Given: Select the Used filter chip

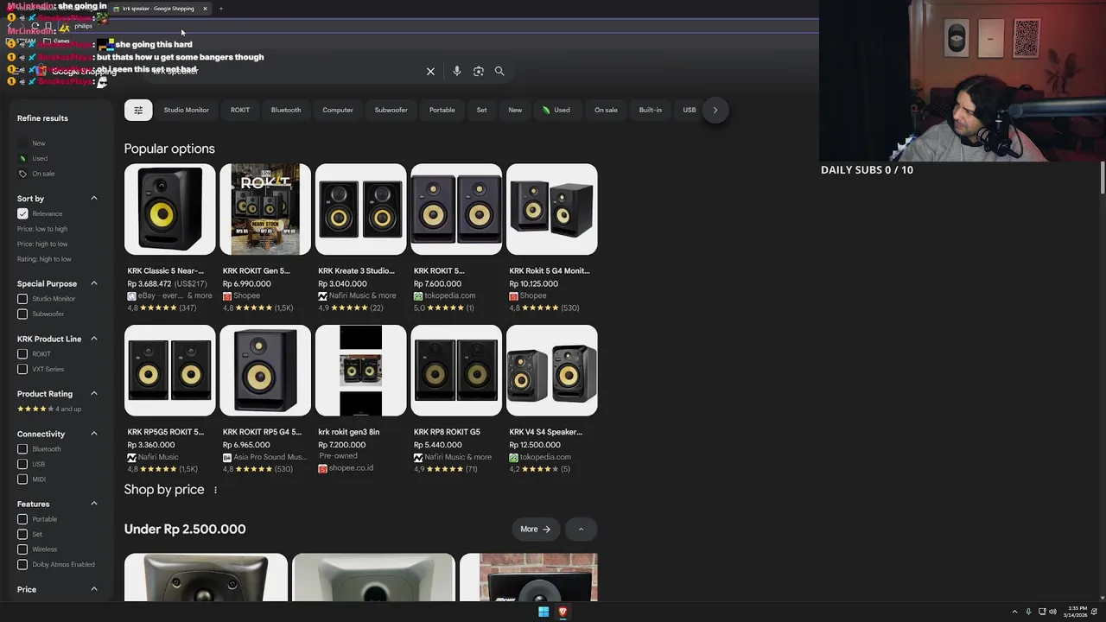Looking at the screenshot, I should [556, 110].
